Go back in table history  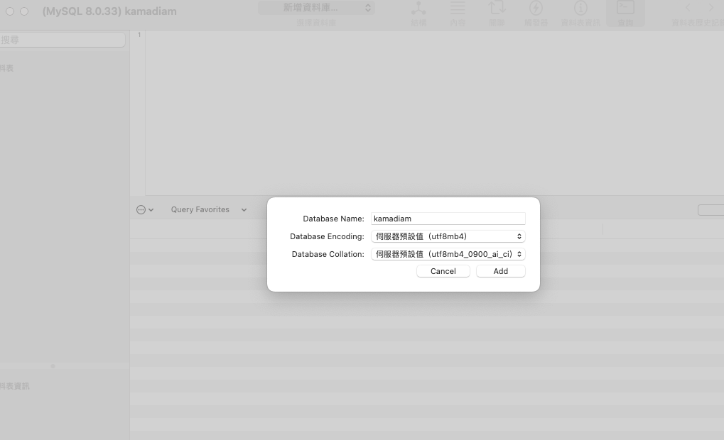[688, 7]
